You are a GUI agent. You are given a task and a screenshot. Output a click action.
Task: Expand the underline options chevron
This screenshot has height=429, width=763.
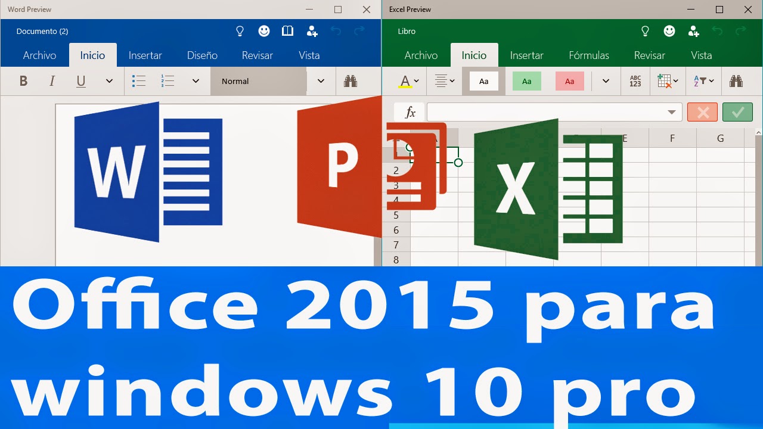click(x=109, y=81)
